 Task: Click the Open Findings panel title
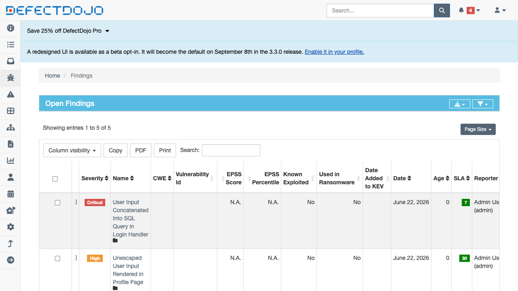pos(70,103)
